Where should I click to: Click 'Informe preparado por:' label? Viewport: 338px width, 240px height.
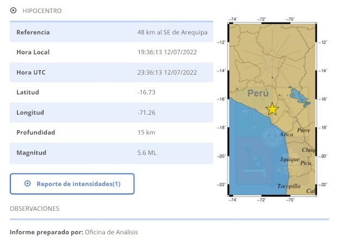46,232
